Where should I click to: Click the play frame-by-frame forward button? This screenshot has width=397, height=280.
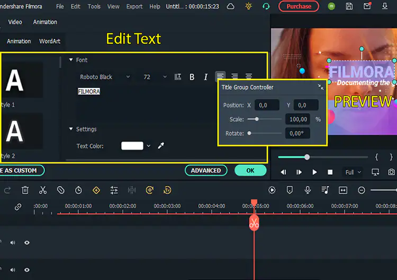click(x=299, y=172)
